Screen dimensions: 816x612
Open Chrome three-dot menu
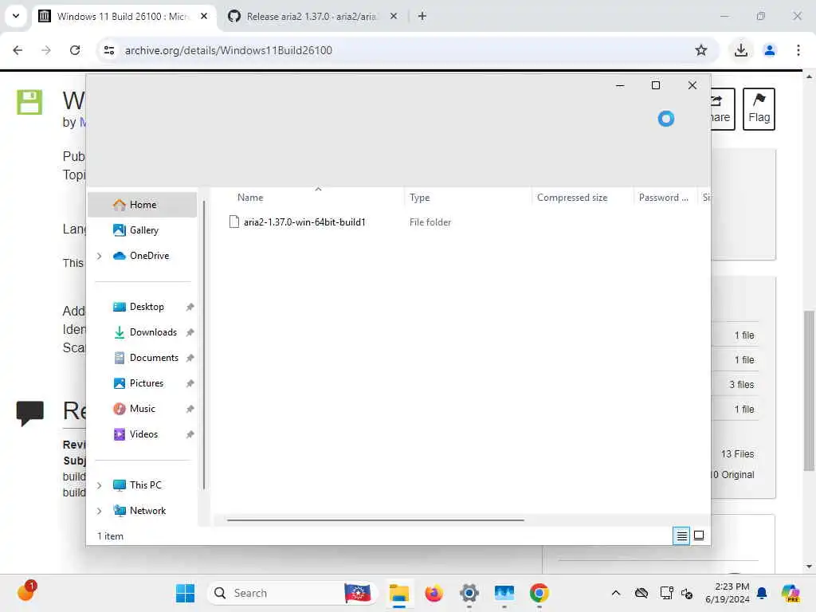[798, 50]
